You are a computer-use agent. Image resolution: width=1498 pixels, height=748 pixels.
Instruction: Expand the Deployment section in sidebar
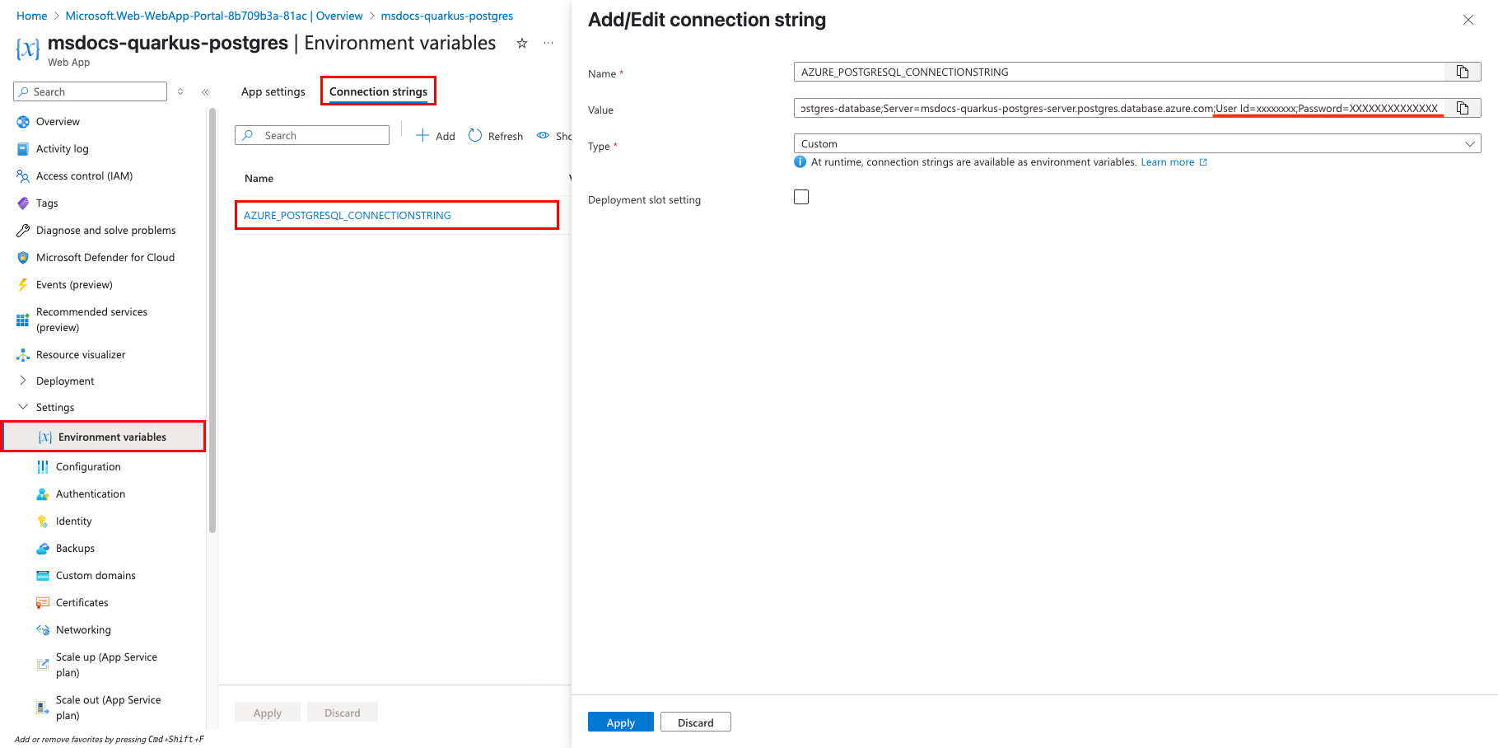pos(23,381)
